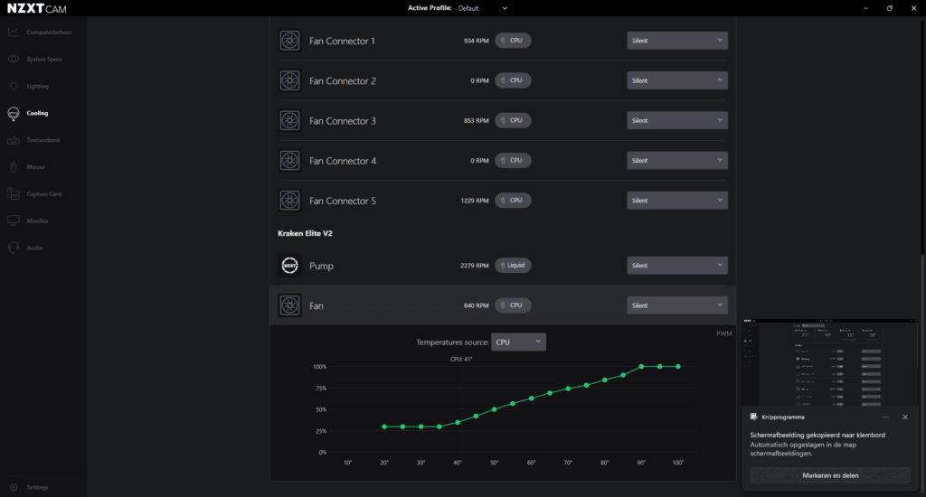Open Silent profile dropdown for Fan Connector 1
Viewport: 926px width, 497px height.
[676, 40]
